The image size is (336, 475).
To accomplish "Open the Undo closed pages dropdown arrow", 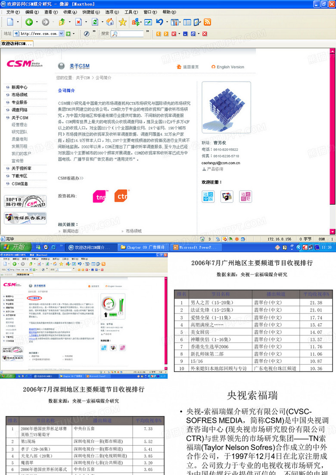I will point(167,22).
